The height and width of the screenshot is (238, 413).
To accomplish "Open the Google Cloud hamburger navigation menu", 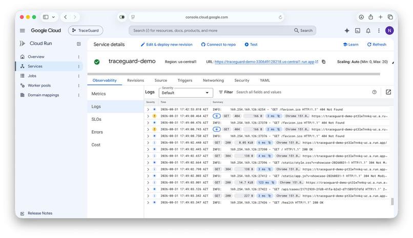I will (x=23, y=31).
